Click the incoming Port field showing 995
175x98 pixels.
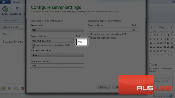82,42
